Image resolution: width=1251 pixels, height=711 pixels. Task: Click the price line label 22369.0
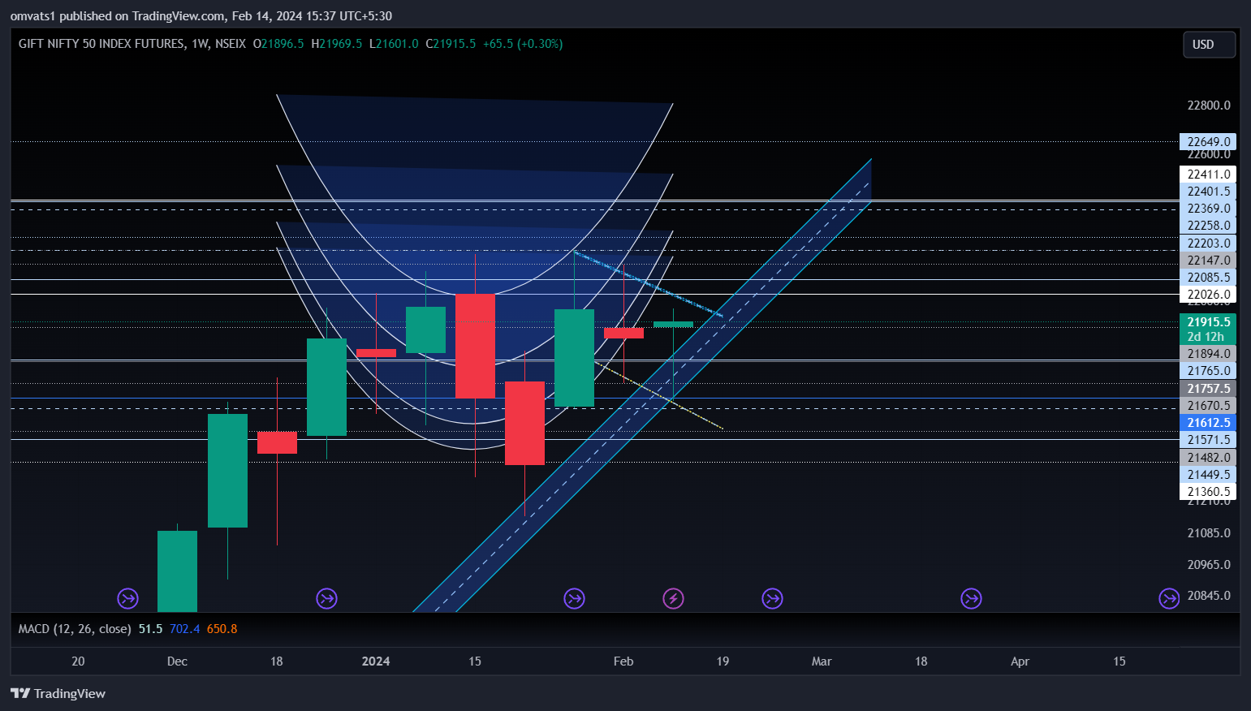point(1207,209)
